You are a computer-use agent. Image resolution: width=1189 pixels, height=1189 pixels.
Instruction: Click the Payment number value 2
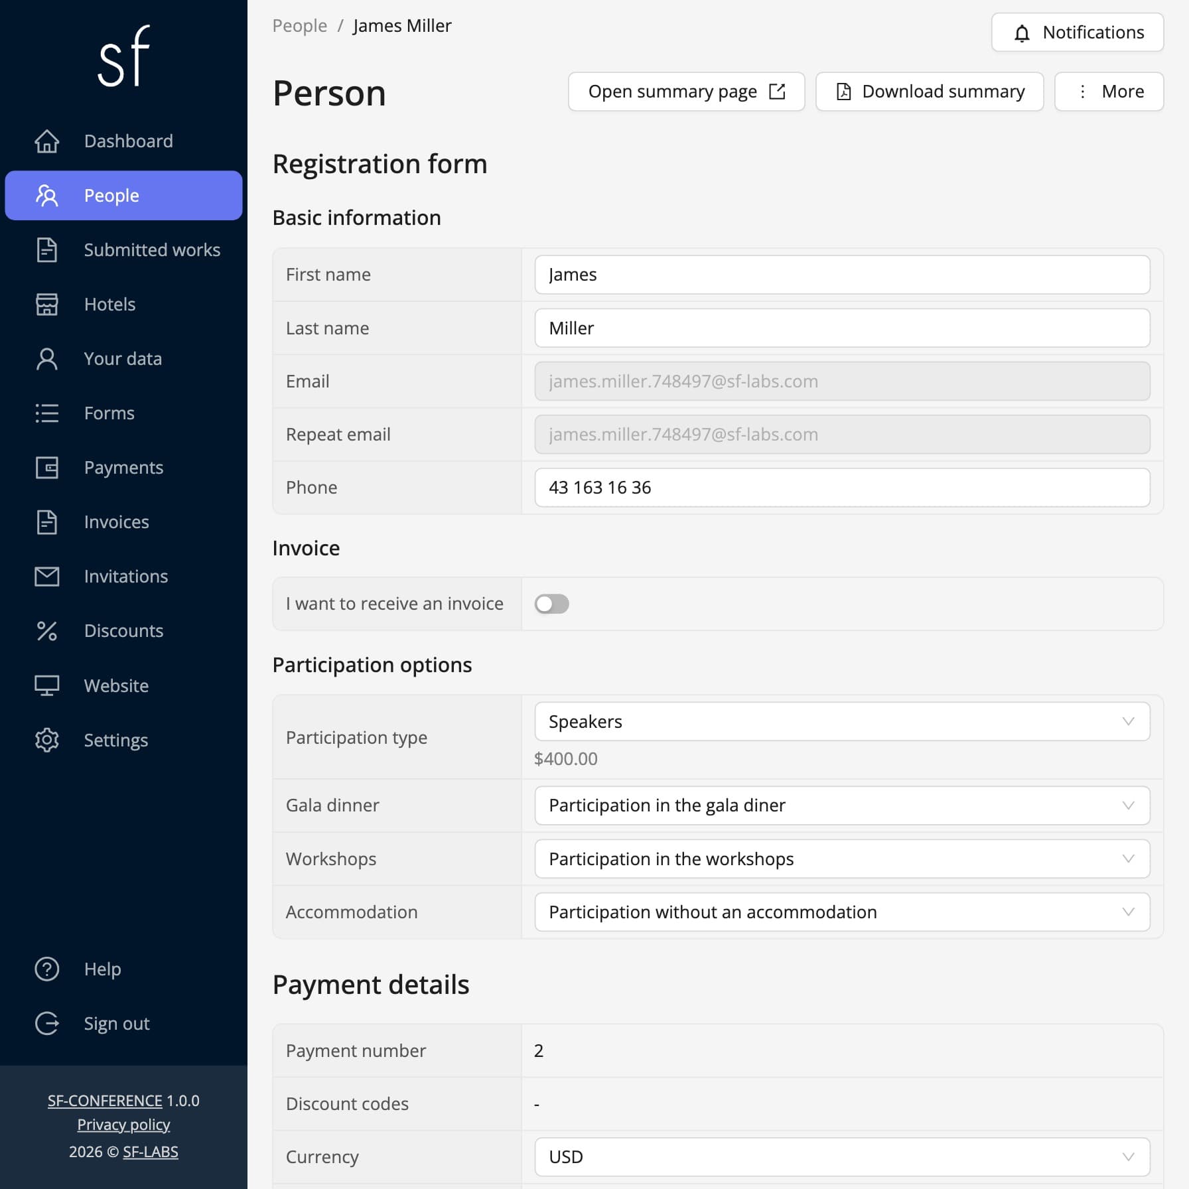click(x=539, y=1051)
